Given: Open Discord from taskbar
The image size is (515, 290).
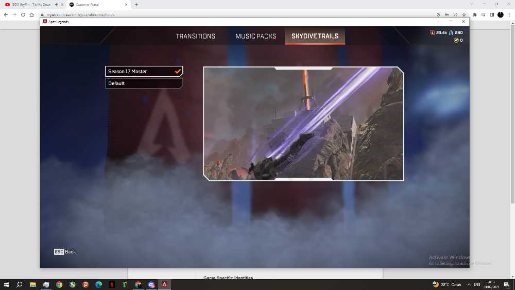Looking at the screenshot, I should (151, 284).
